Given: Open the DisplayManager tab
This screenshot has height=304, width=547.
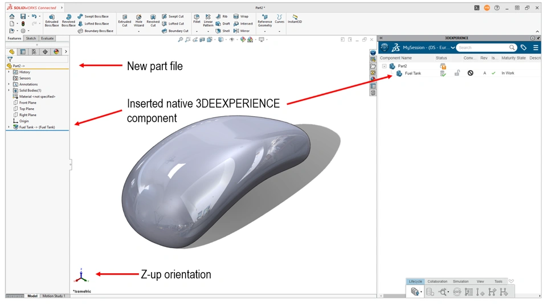Looking at the screenshot, I should pyautogui.click(x=56, y=52).
